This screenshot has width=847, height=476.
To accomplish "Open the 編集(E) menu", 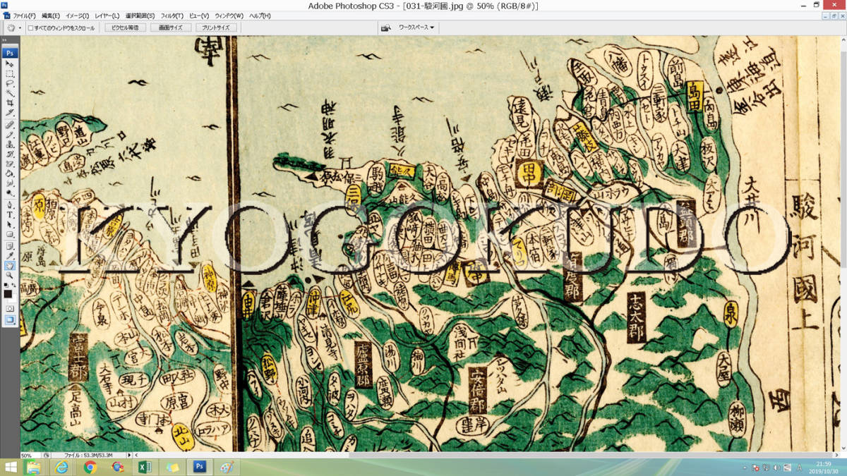I will point(51,15).
